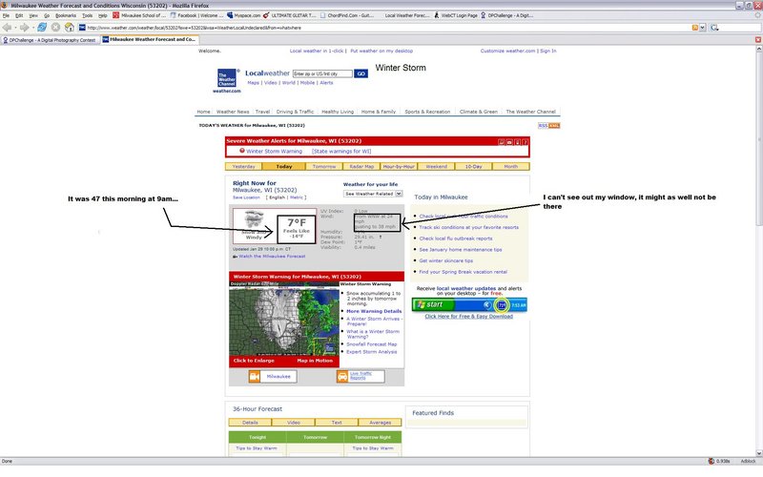763x477 pixels.
Task: Click inside the URL address bar
Action: coord(384,28)
